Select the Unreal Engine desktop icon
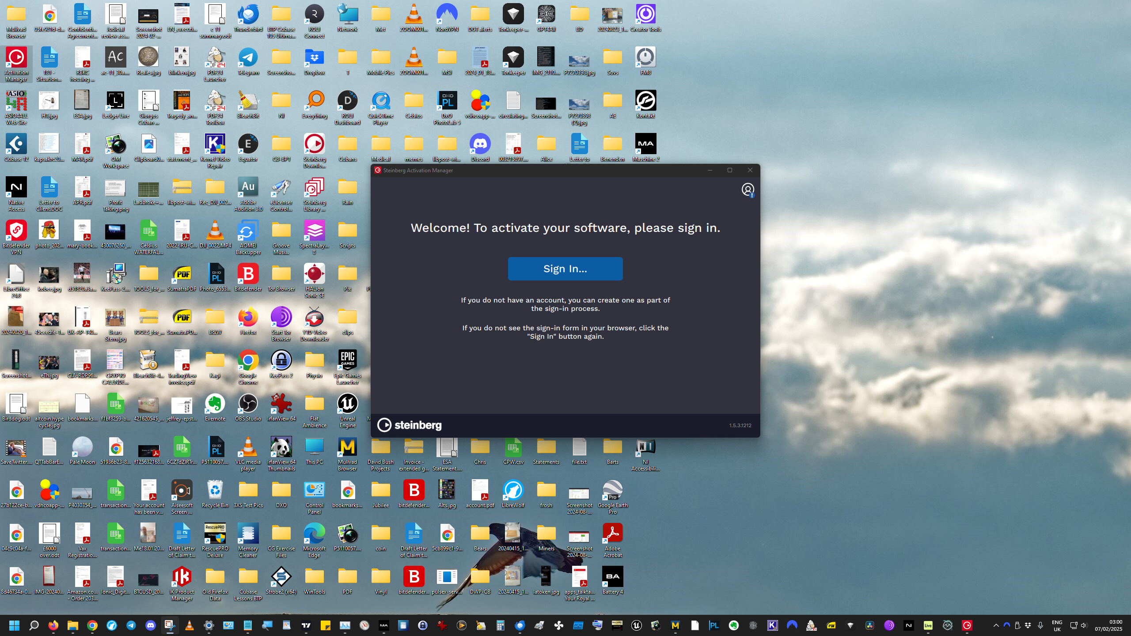The image size is (1131, 636). 348,411
